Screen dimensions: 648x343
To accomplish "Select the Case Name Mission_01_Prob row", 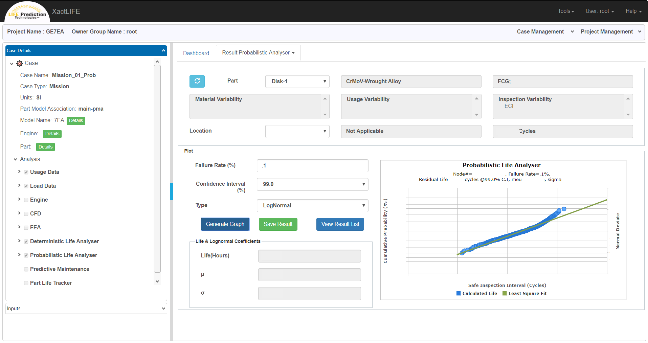I will click(x=58, y=75).
